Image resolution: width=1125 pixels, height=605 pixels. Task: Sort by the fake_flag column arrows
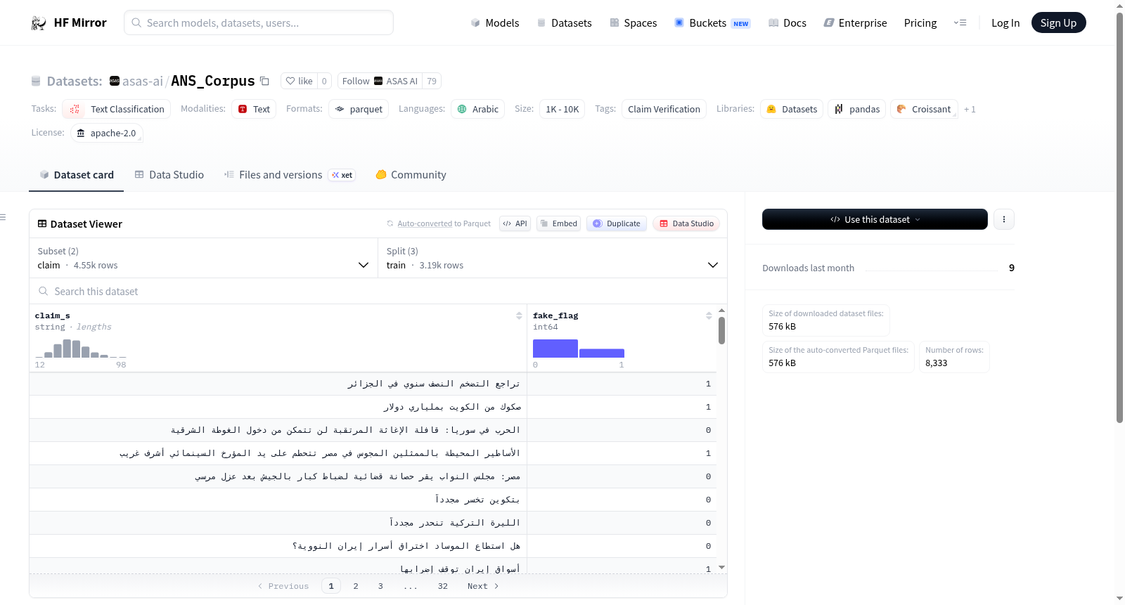pyautogui.click(x=709, y=315)
